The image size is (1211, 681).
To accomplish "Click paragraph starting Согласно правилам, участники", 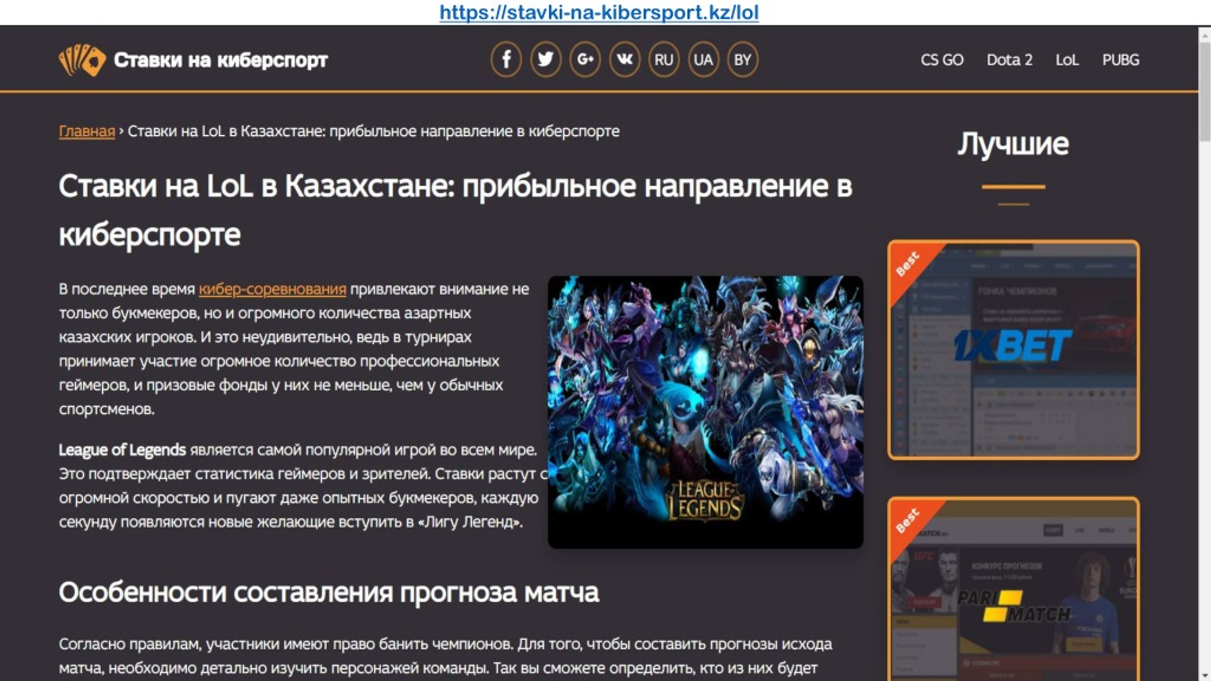I will pyautogui.click(x=445, y=656).
